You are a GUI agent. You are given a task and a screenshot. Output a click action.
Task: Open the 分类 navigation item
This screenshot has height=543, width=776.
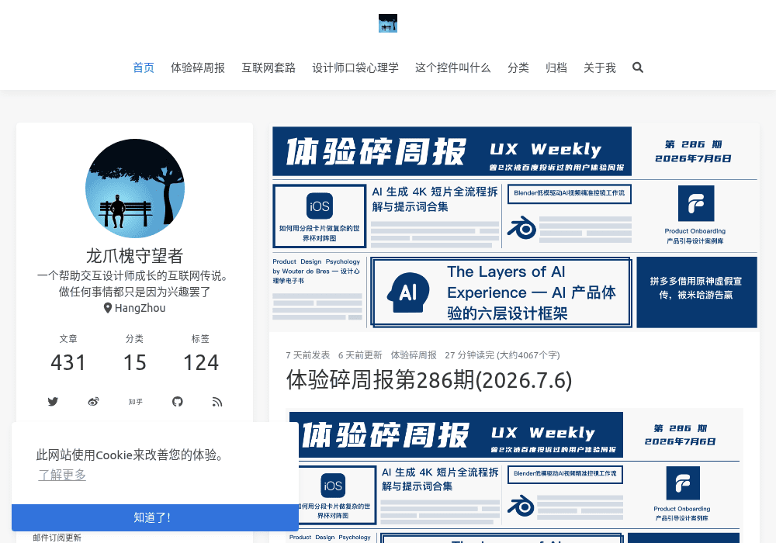[x=518, y=67]
